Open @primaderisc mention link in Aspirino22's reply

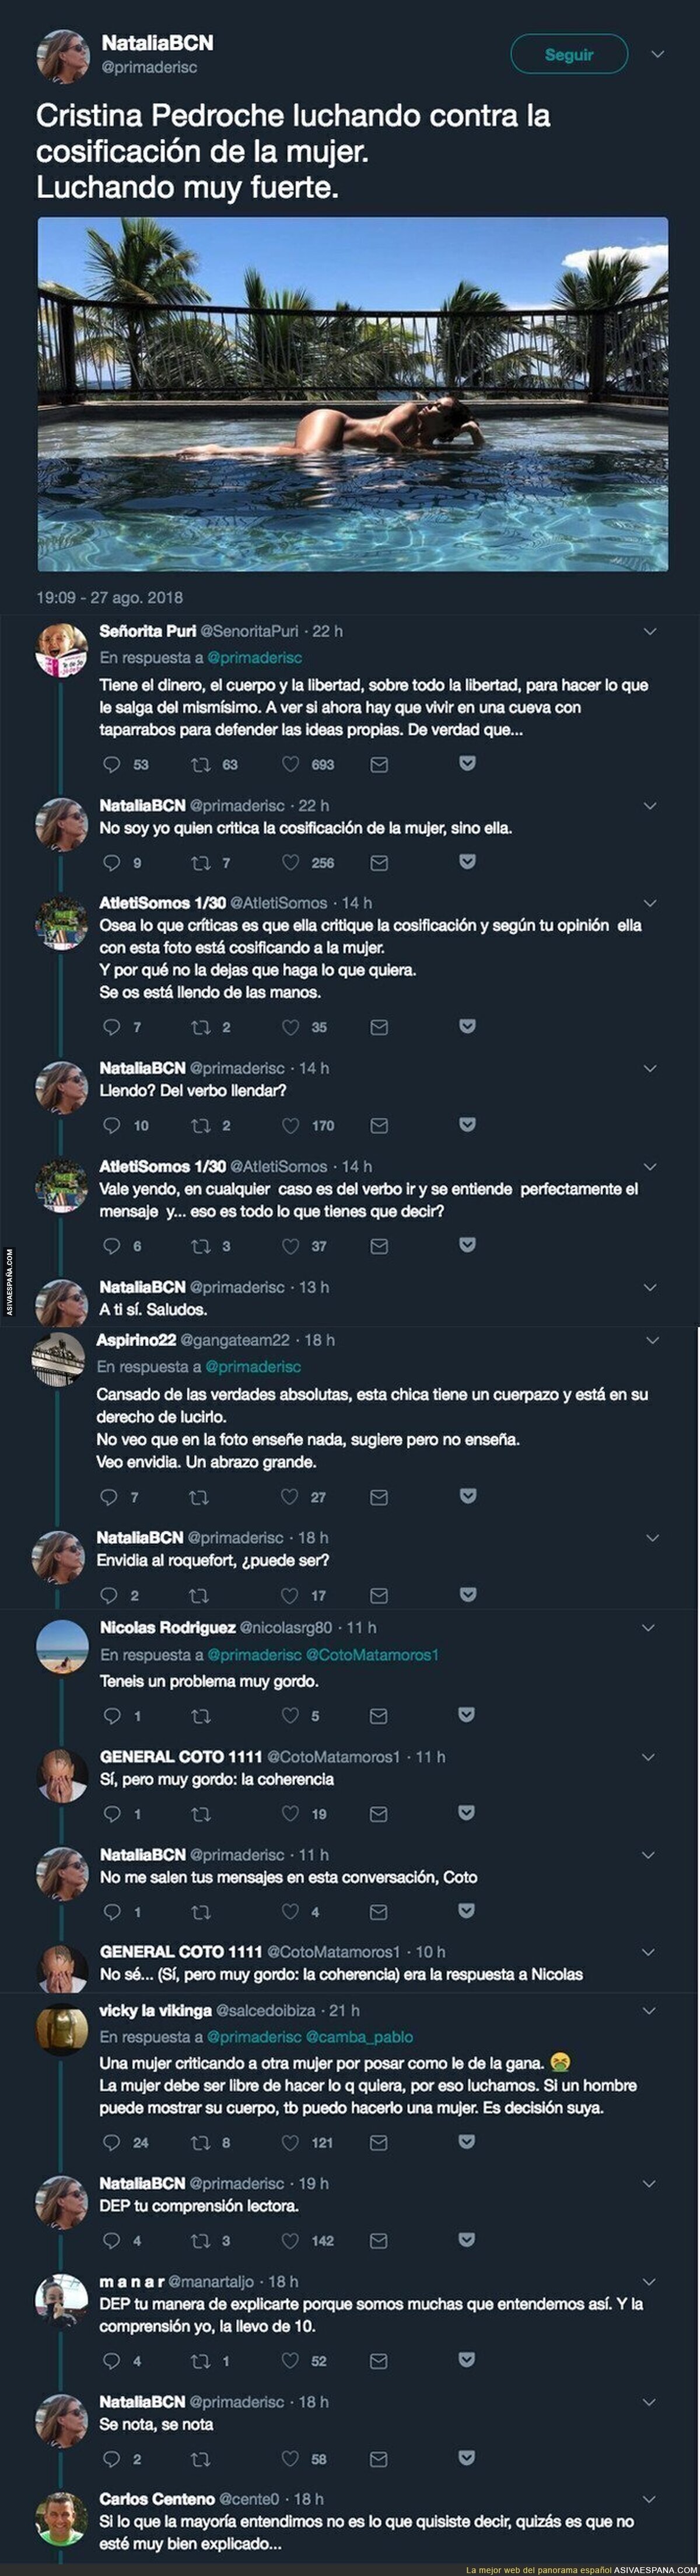253,1366
